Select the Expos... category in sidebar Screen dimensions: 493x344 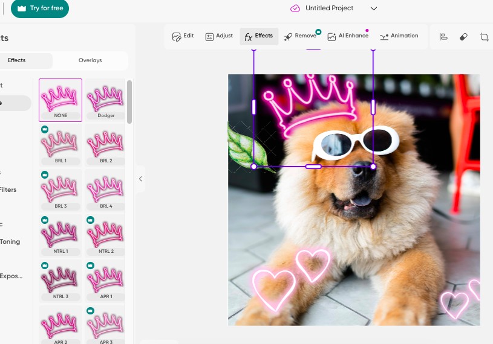[11, 276]
